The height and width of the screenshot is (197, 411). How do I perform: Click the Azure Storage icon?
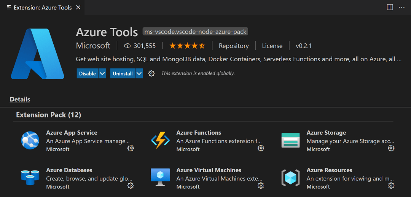pyautogui.click(x=290, y=140)
